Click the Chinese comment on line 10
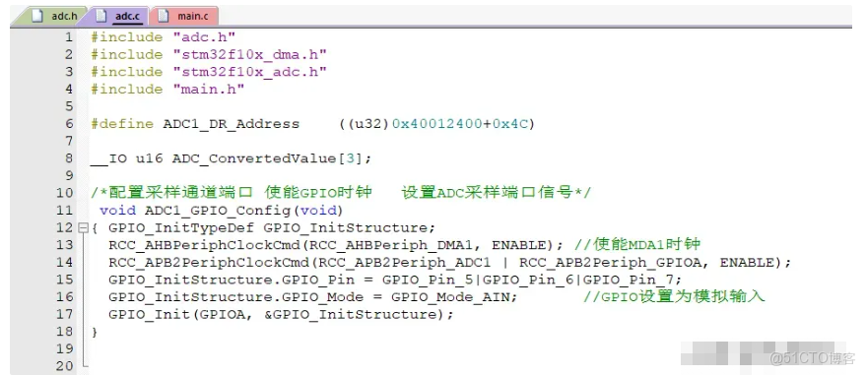The height and width of the screenshot is (375, 866). click(x=341, y=193)
